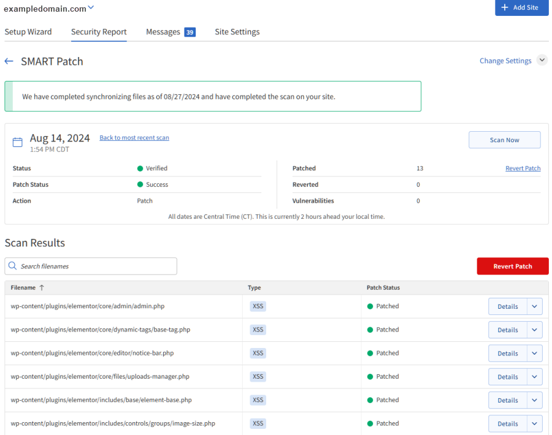Open dropdown arrow beside Details for admin.php

(534, 306)
